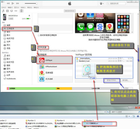
Task: Switch to Music library icon in toolbar
Action: [3, 11]
